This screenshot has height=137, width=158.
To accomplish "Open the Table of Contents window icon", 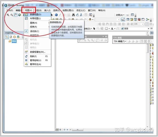I will click(x=128, y=19).
